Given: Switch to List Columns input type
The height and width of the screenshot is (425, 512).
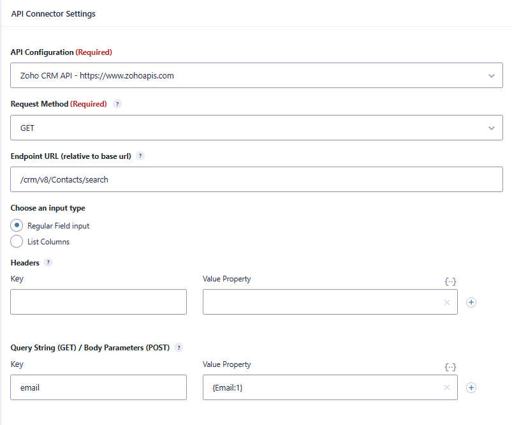Looking at the screenshot, I should 16,241.
